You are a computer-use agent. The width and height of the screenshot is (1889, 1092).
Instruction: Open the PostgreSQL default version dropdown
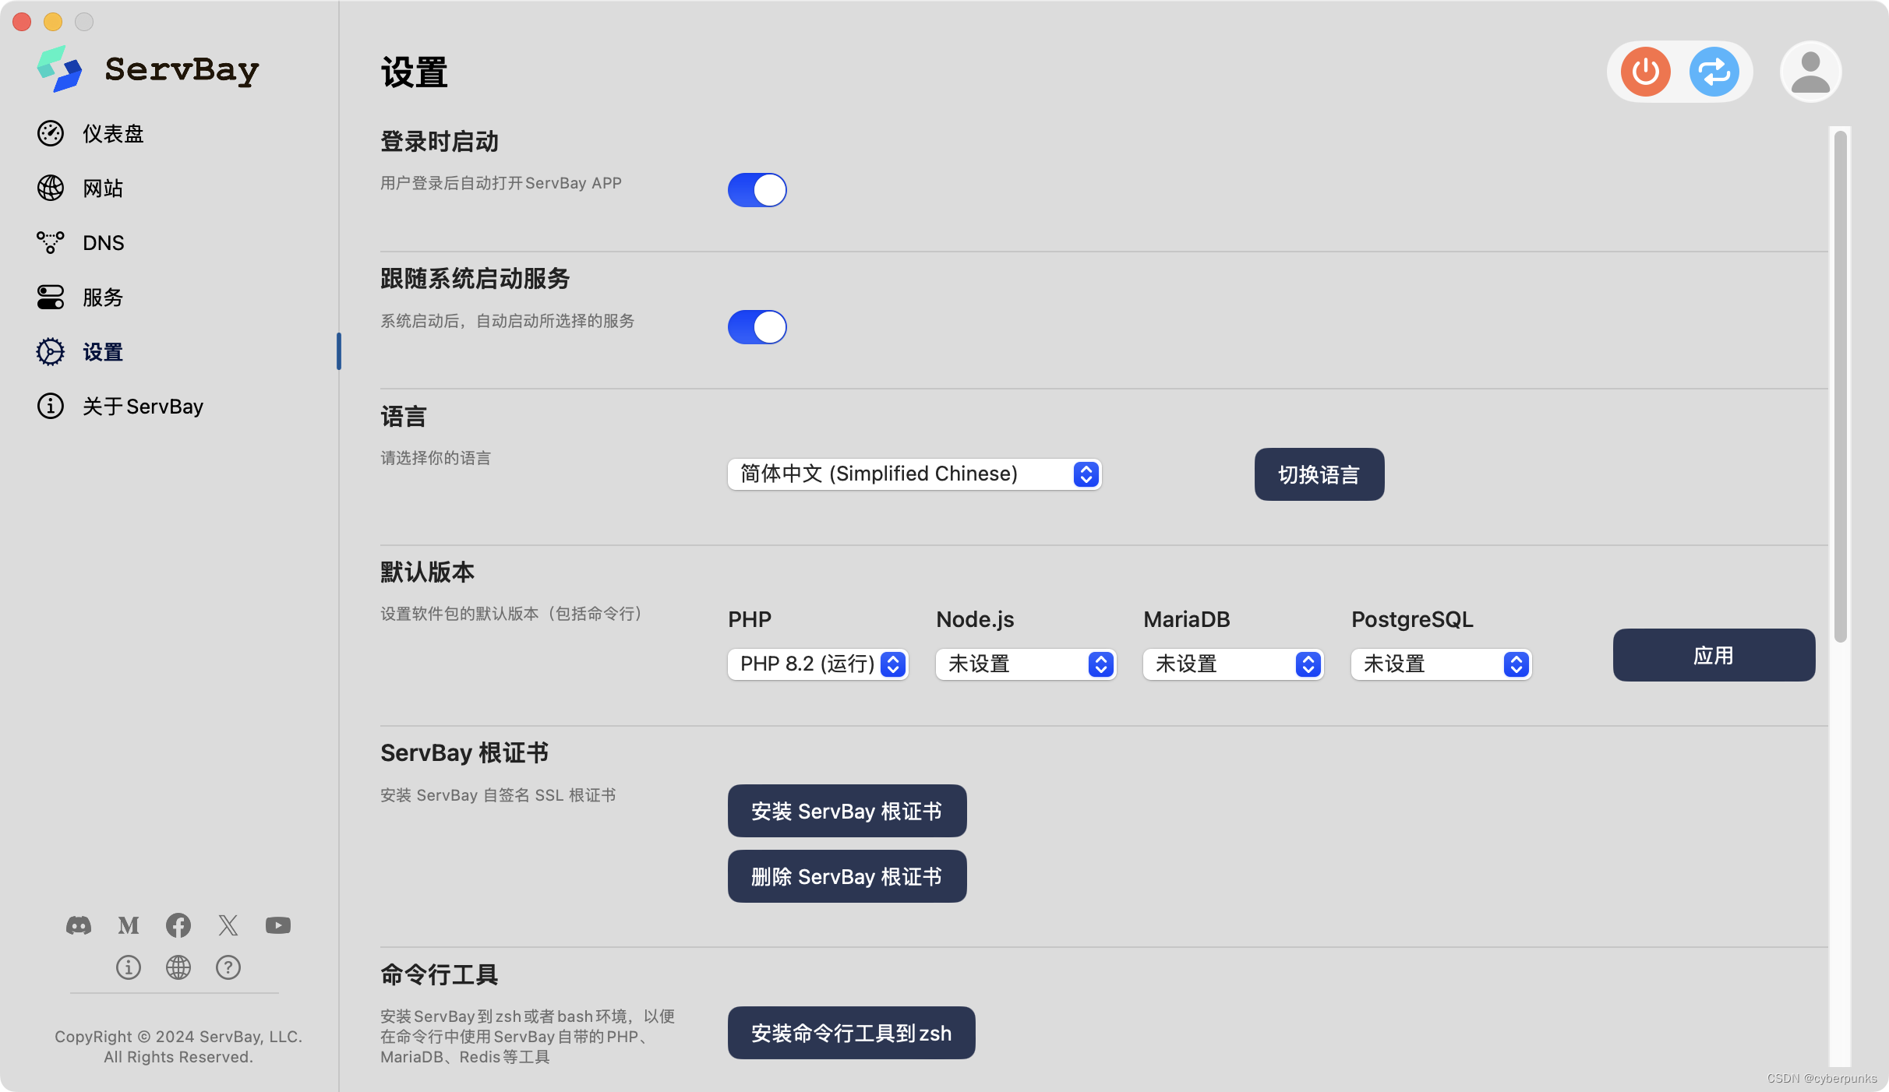point(1442,664)
